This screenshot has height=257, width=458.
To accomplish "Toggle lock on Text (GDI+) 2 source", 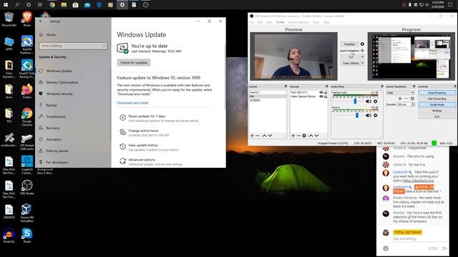I will tap(326, 92).
